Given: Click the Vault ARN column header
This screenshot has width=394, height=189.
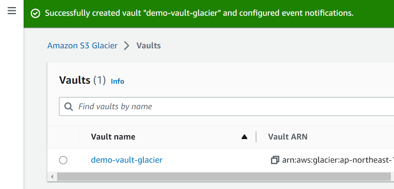Looking at the screenshot, I should click(x=288, y=137).
